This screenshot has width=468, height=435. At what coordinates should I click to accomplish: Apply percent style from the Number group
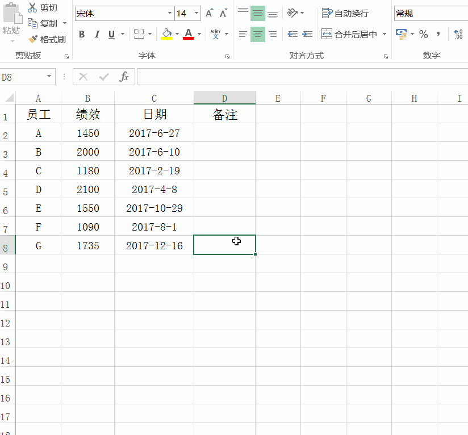[424, 34]
